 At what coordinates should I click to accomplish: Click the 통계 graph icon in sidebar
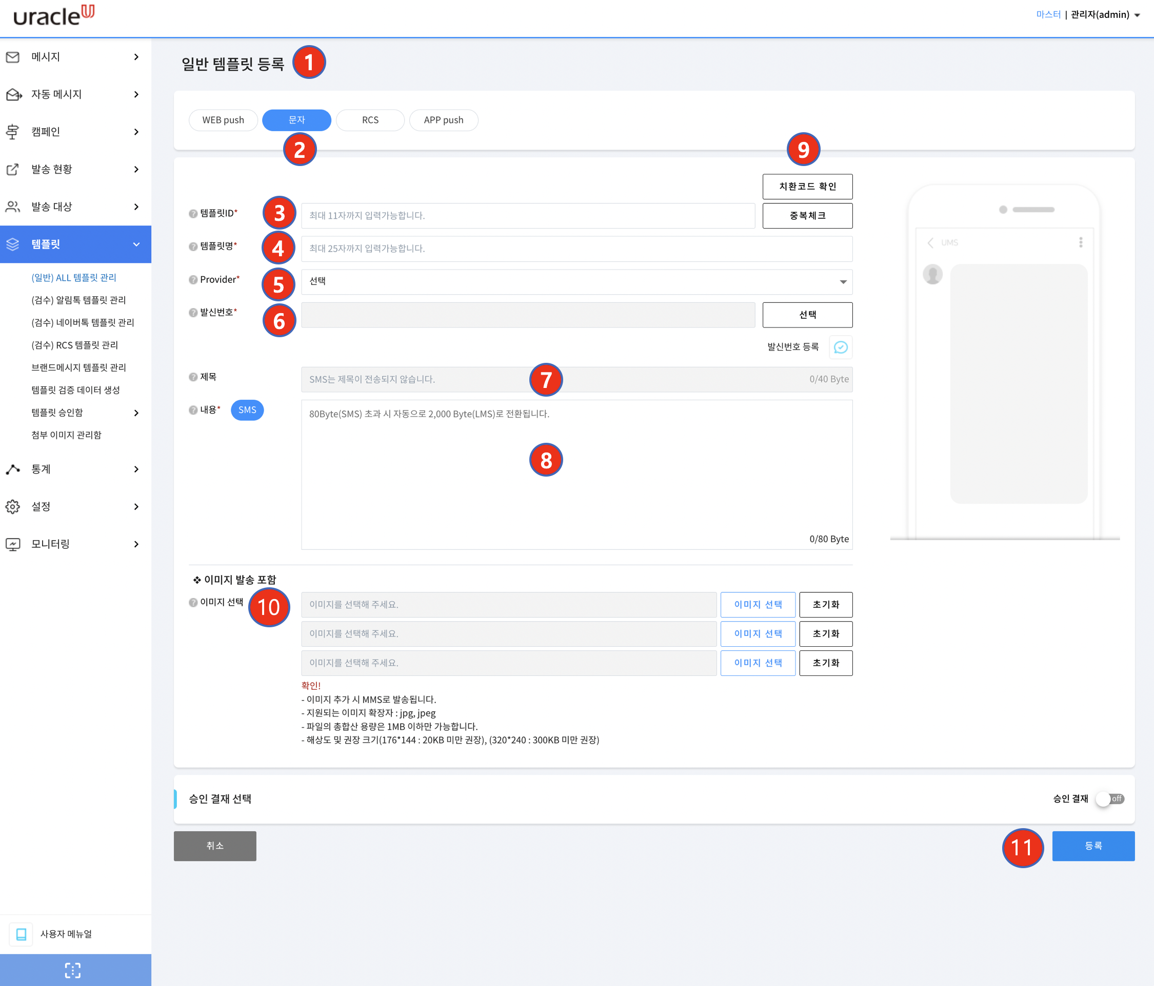tap(13, 469)
